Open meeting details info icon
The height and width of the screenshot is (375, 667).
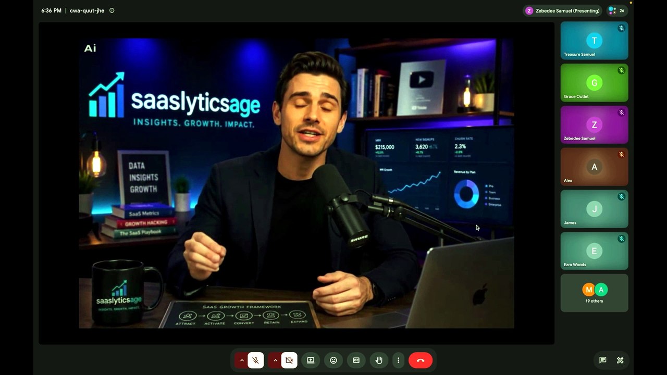112,10
